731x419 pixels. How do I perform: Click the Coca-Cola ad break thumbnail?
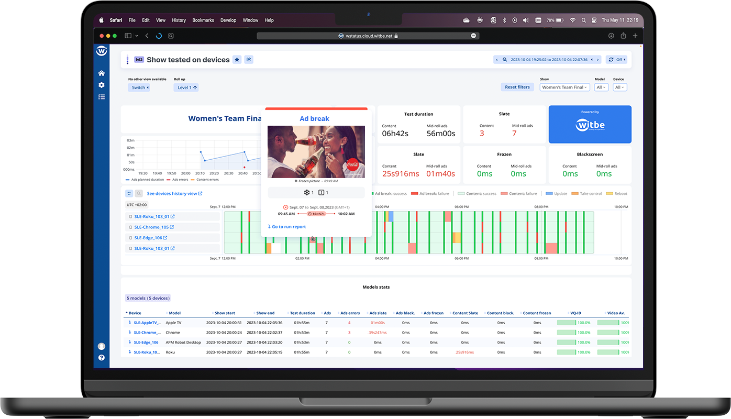[316, 152]
